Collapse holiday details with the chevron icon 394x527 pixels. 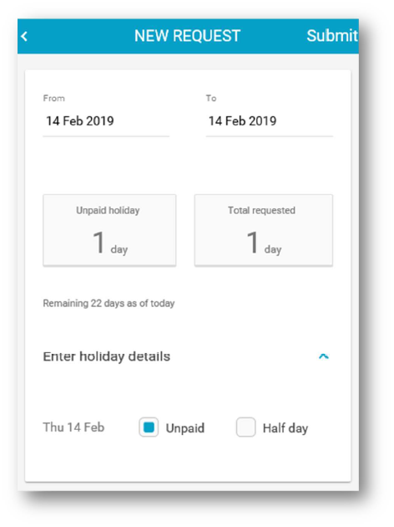coord(324,356)
